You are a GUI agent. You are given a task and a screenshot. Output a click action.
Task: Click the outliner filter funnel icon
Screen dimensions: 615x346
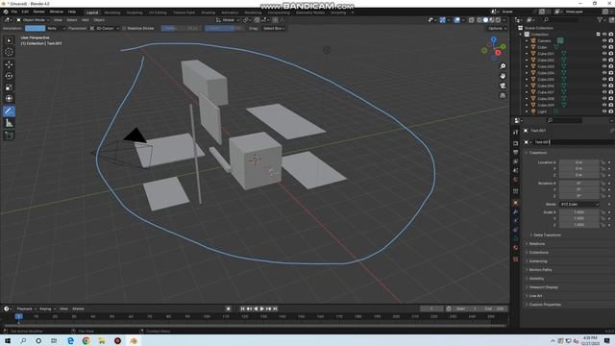[x=600, y=19]
